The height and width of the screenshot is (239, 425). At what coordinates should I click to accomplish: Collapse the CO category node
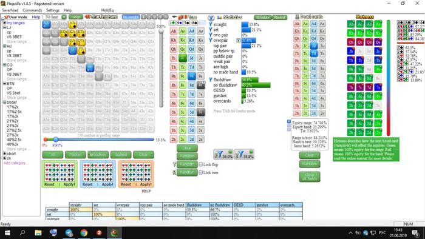click(5, 65)
